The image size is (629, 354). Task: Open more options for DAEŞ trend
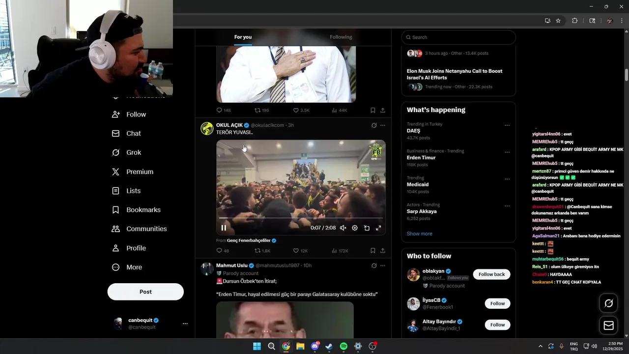(x=507, y=125)
